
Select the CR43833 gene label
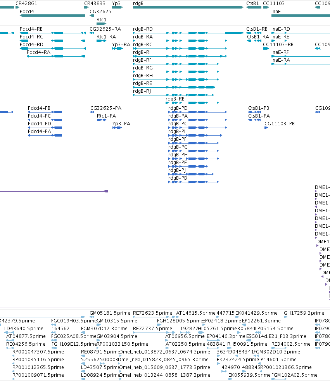95,3
